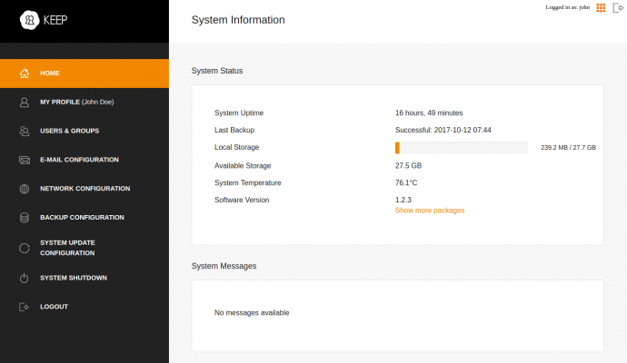Open USERS & GROUPS page
This screenshot has height=363, width=627.
click(x=85, y=131)
